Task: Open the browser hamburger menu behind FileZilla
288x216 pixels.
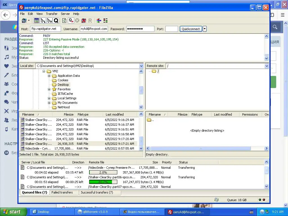Action: point(283,15)
